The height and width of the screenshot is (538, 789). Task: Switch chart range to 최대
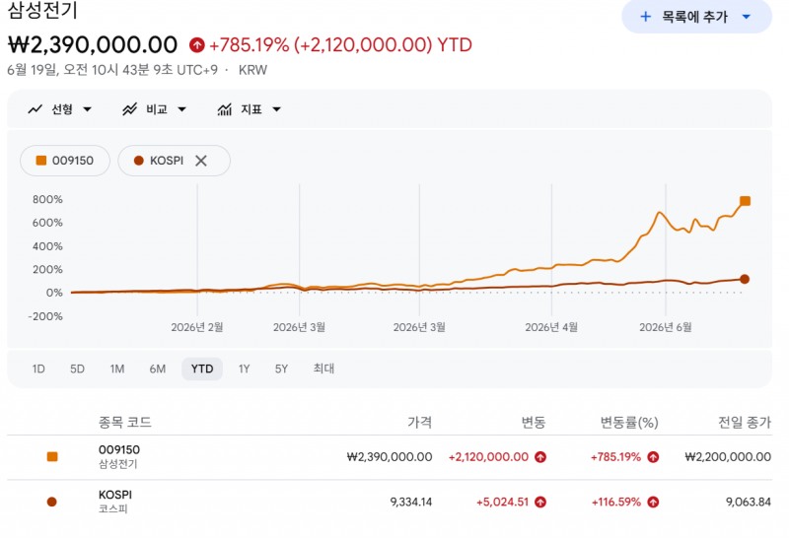(323, 369)
